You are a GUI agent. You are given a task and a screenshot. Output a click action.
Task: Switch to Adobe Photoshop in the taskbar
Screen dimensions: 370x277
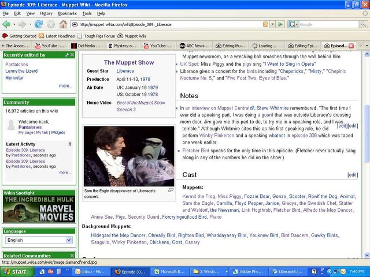249,272
